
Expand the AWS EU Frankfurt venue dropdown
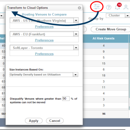click(x=76, y=34)
